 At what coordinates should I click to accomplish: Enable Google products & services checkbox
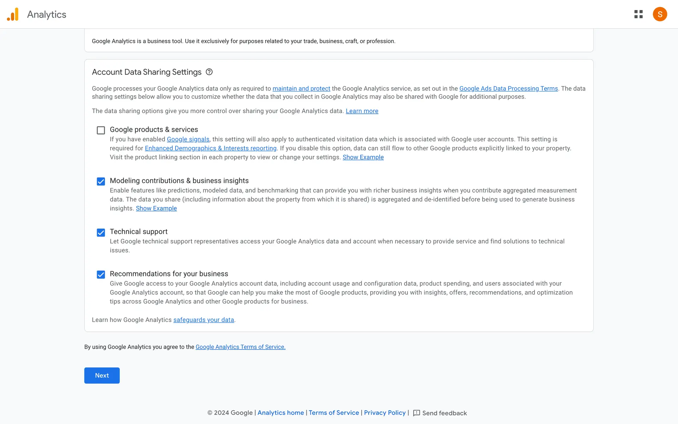pyautogui.click(x=101, y=130)
